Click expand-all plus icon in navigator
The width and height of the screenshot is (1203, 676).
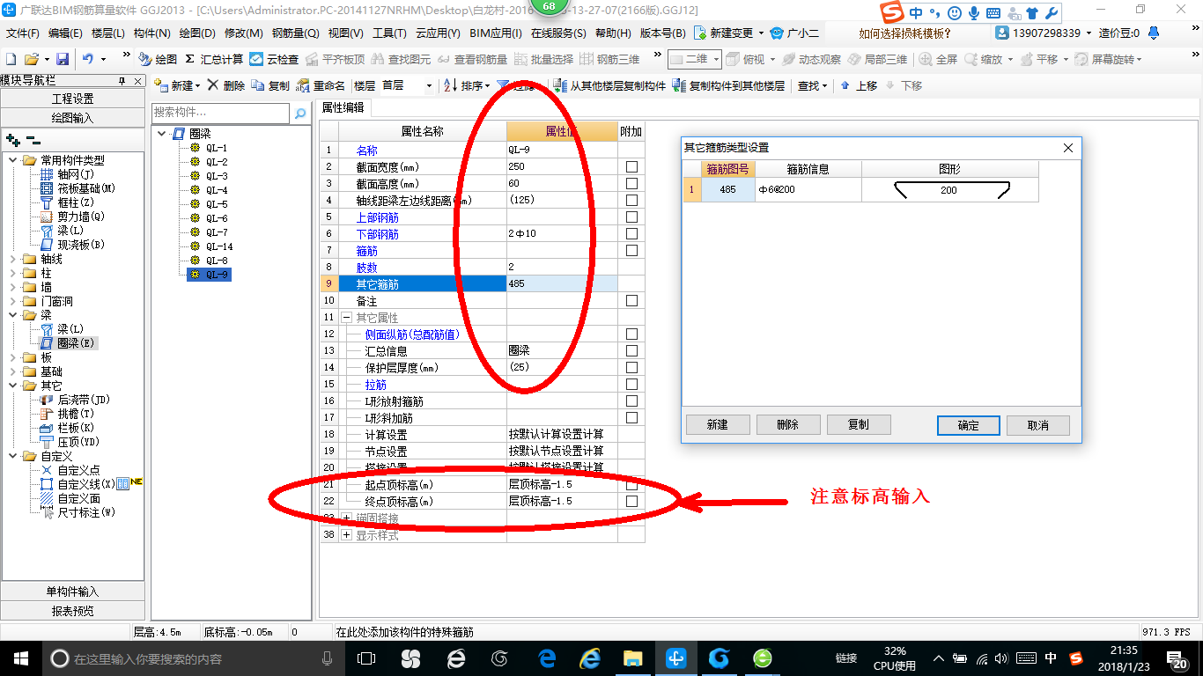(x=13, y=139)
